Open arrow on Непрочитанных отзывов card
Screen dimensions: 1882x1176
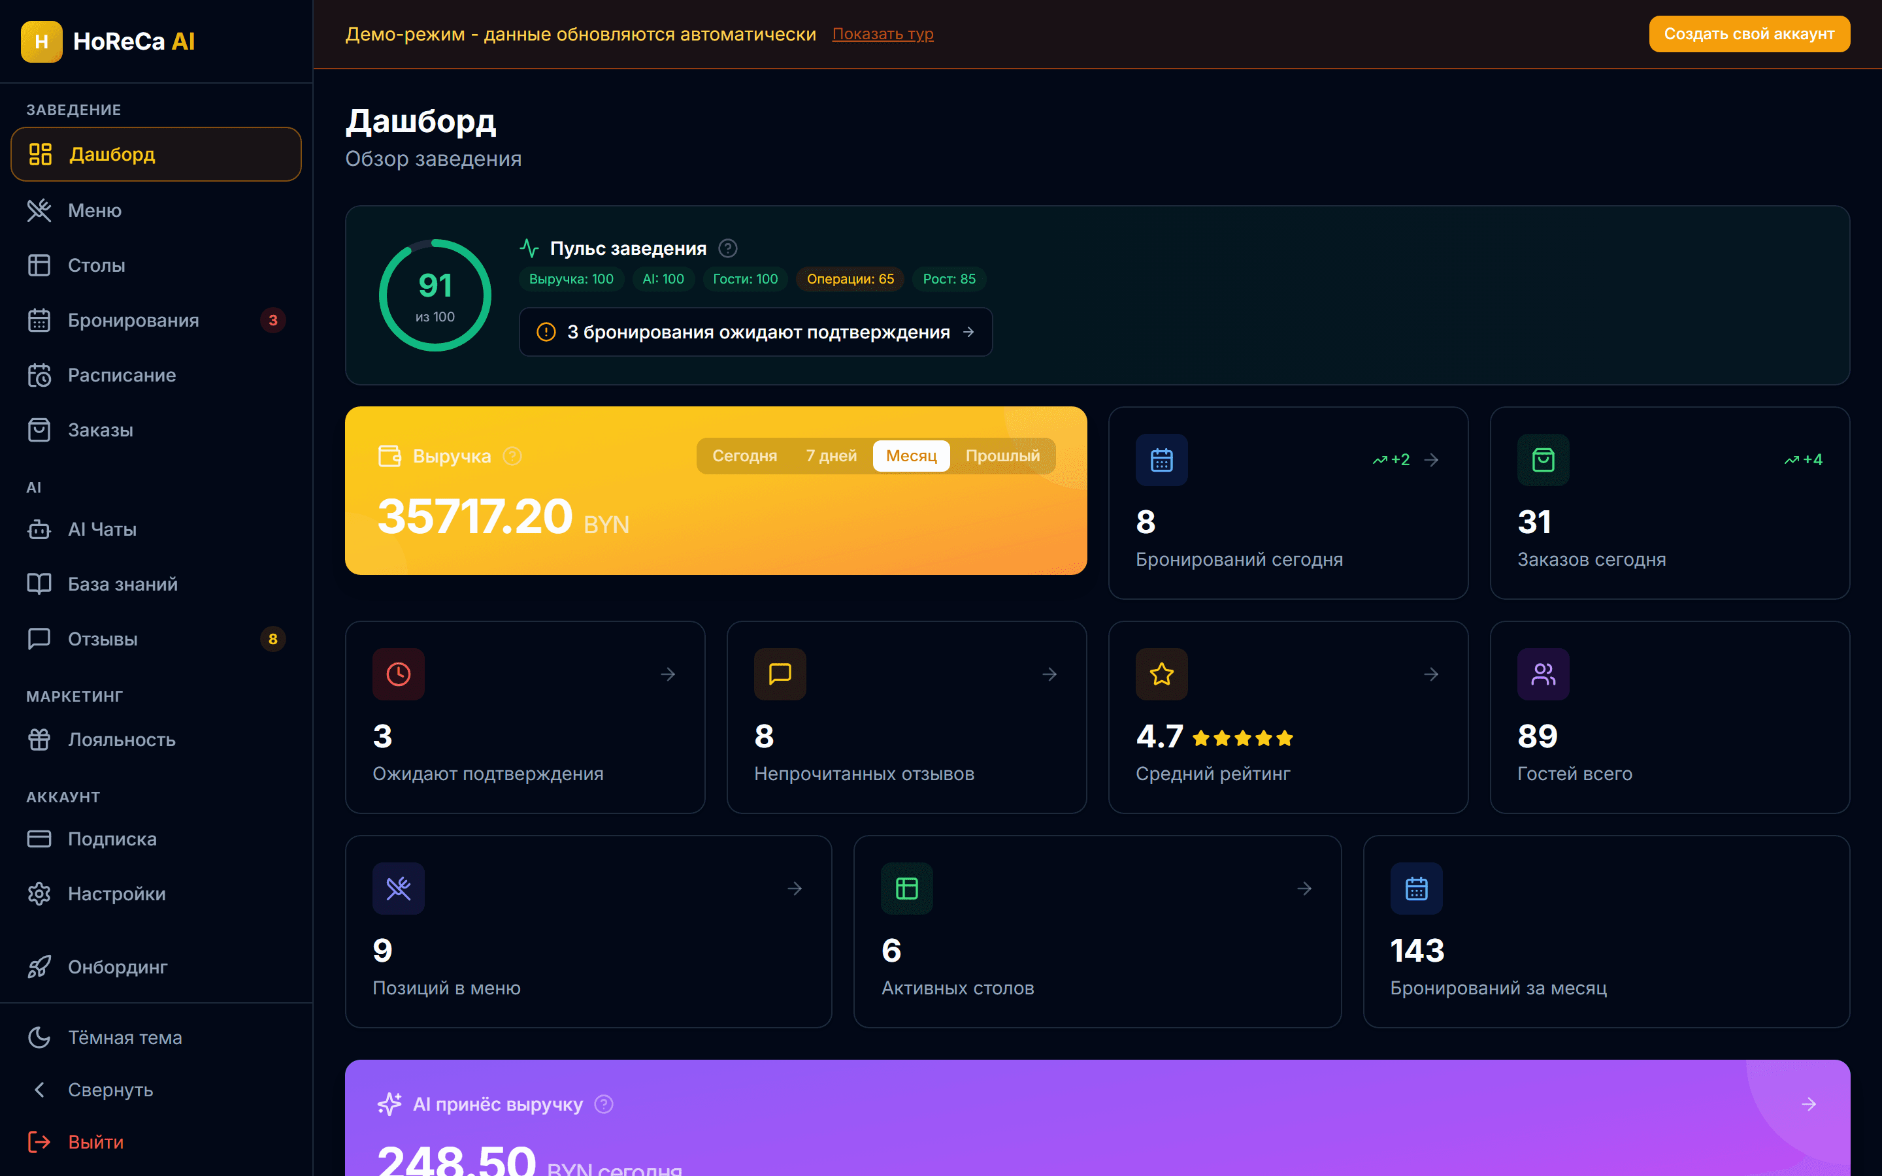(x=1049, y=674)
